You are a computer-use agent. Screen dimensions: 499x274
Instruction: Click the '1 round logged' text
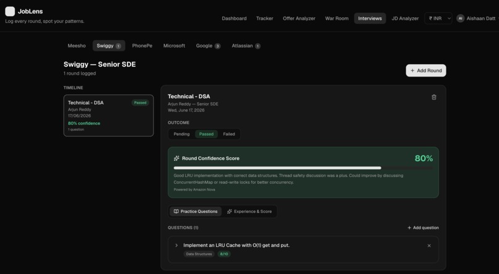click(80, 73)
